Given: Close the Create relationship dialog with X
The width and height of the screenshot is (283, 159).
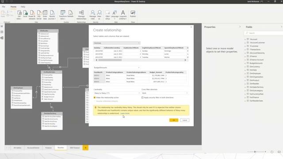Looking at the screenshot, I should pos(191,27).
